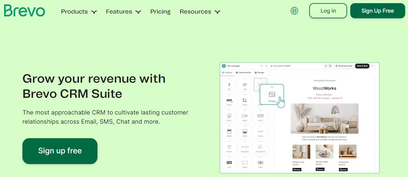Click the redo arrow in the editor preview
Image resolution: width=408 pixels, height=177 pixels.
(266, 66)
